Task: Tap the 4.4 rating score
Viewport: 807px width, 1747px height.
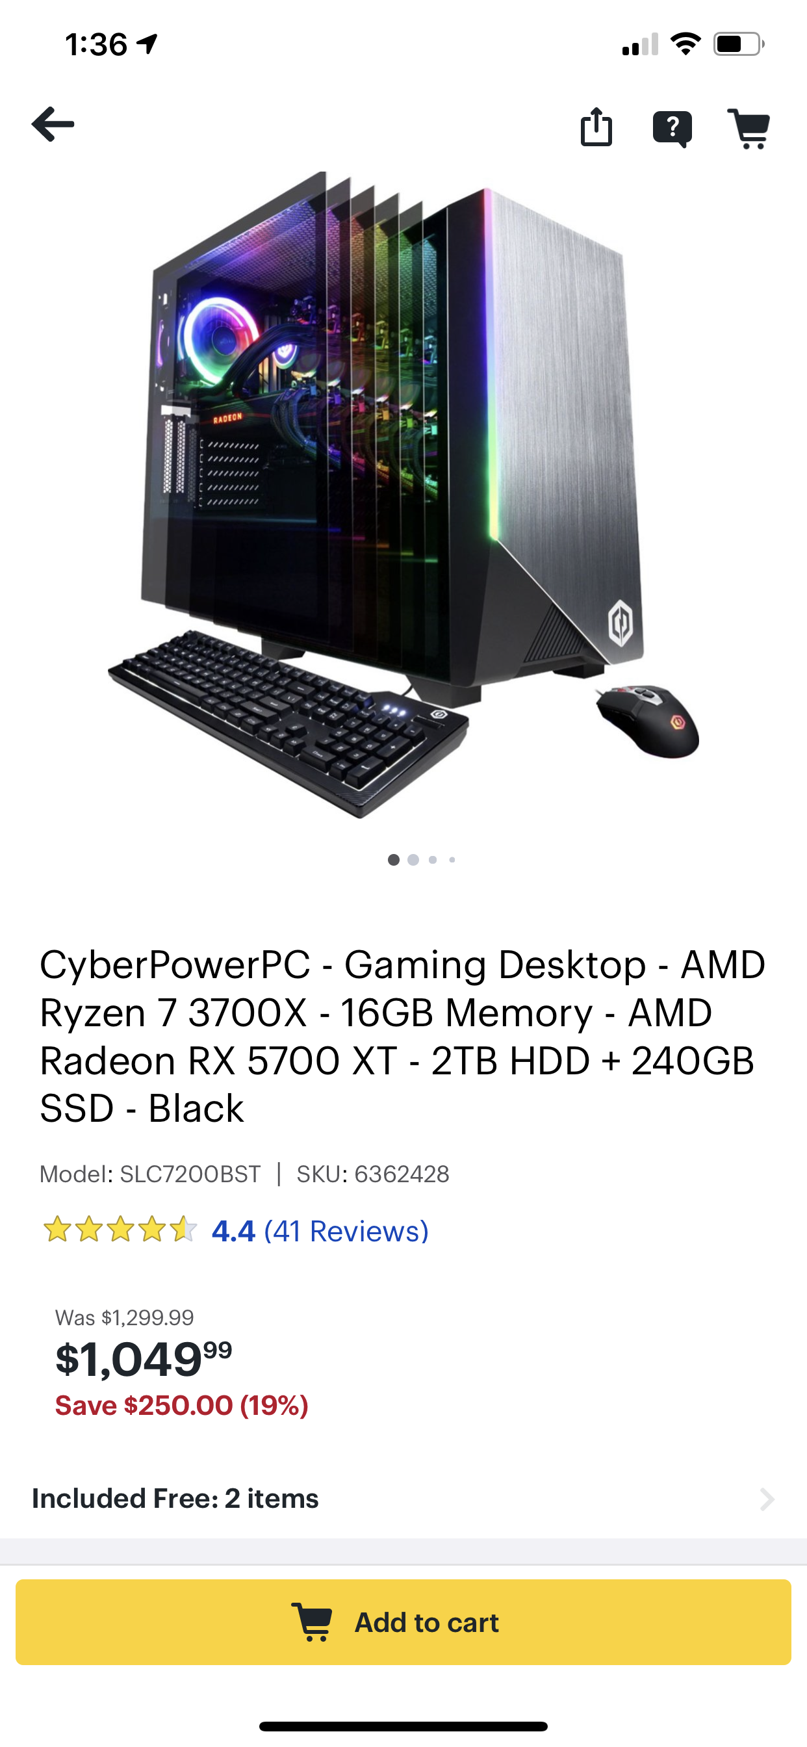Action: click(x=233, y=1231)
